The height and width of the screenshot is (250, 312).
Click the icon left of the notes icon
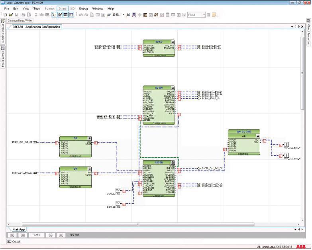(208, 14)
